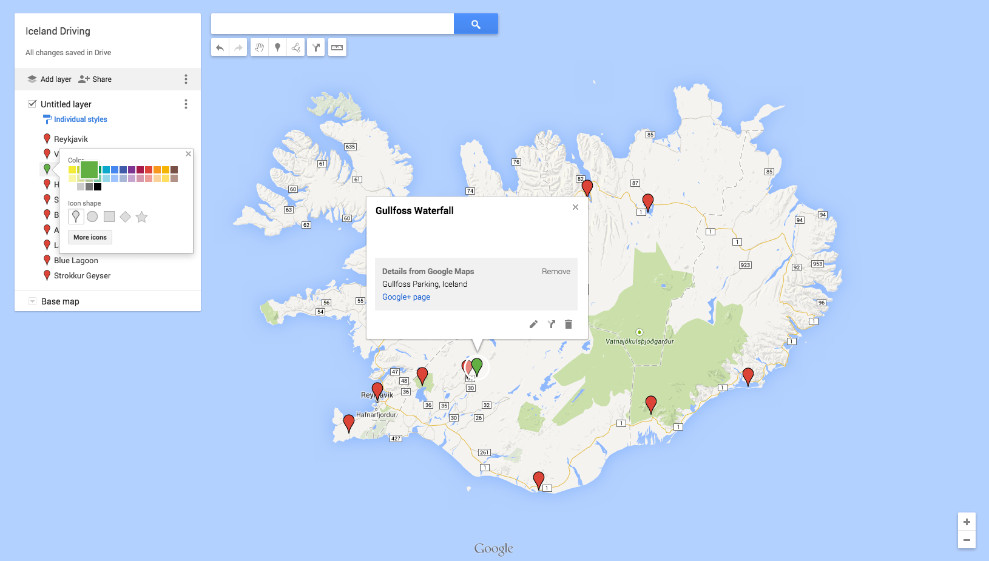
Task: Click the Gullfoss Parking, Iceland address
Action: [425, 284]
